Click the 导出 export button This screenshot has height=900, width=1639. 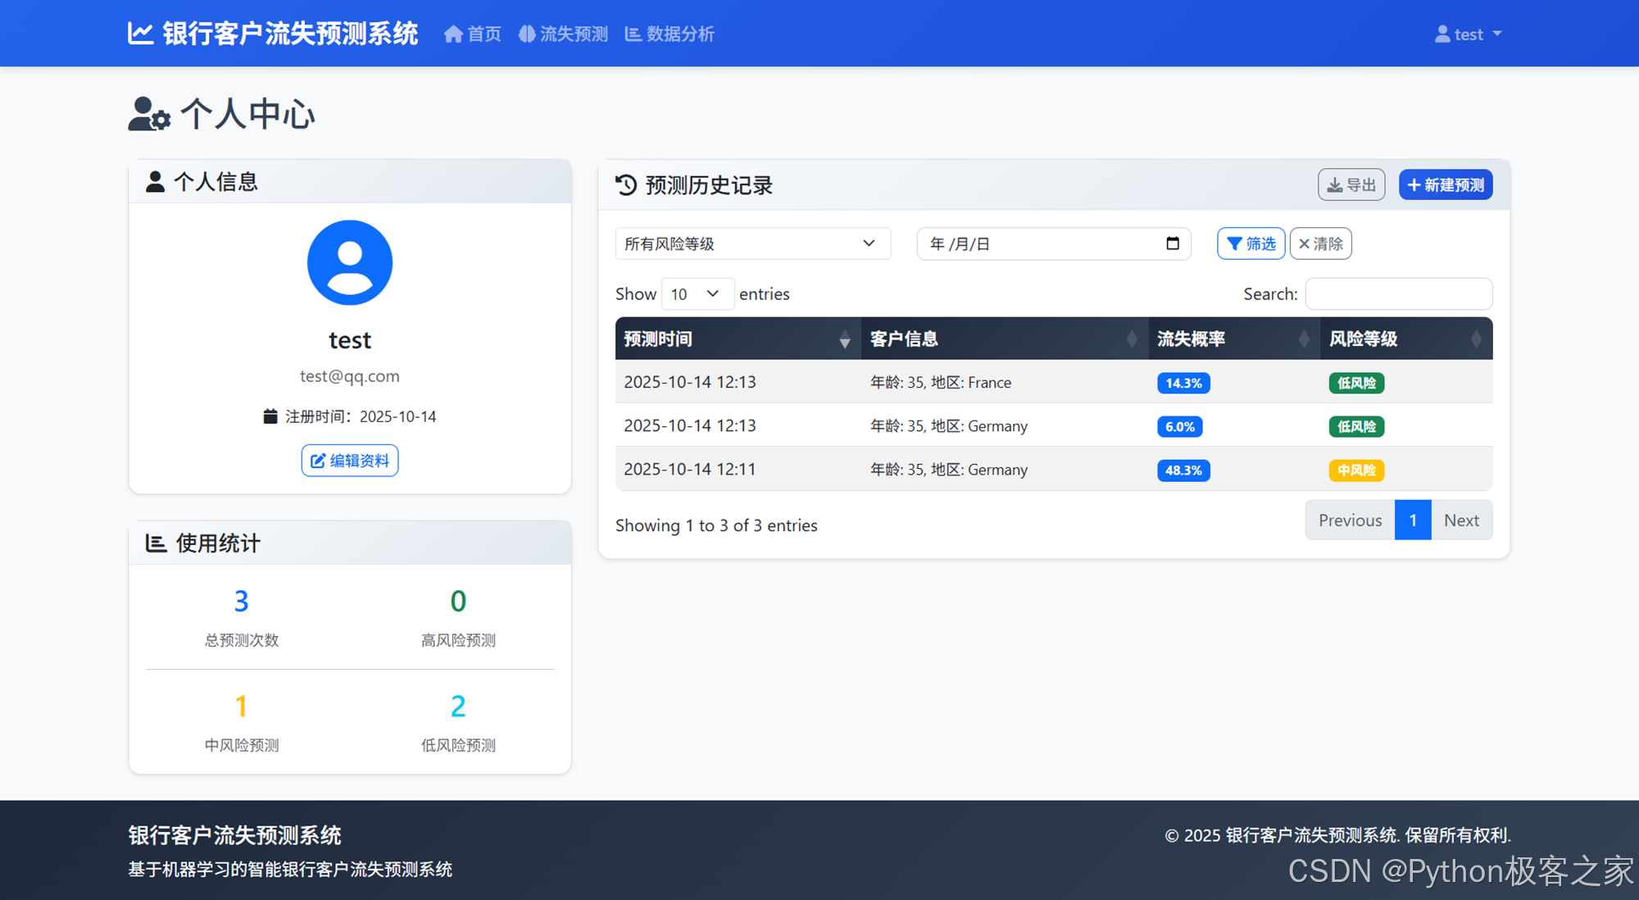1351,185
